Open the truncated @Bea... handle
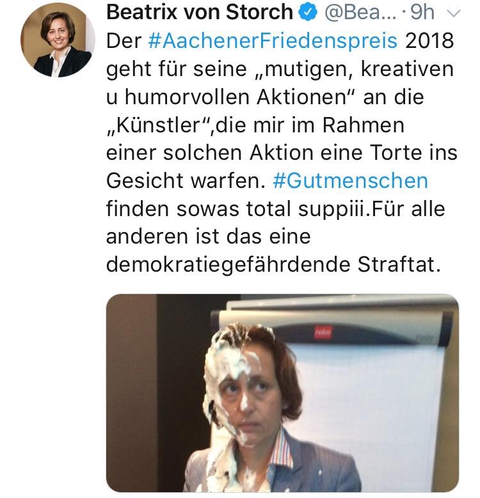Screen dimensions: 480x498 point(360,13)
